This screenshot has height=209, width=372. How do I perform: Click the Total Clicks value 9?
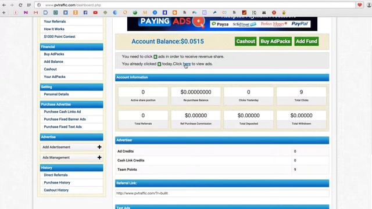point(301,92)
